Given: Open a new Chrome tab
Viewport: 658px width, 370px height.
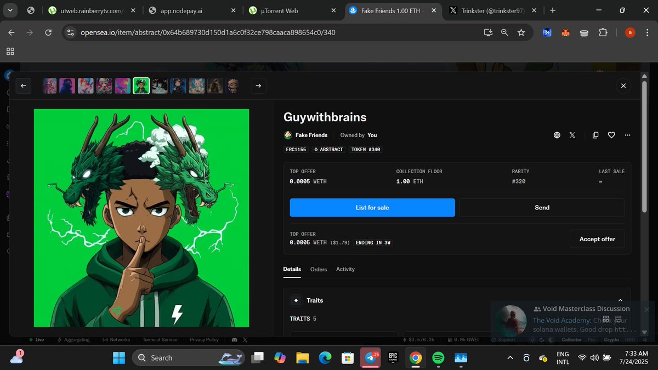Looking at the screenshot, I should pos(552,10).
